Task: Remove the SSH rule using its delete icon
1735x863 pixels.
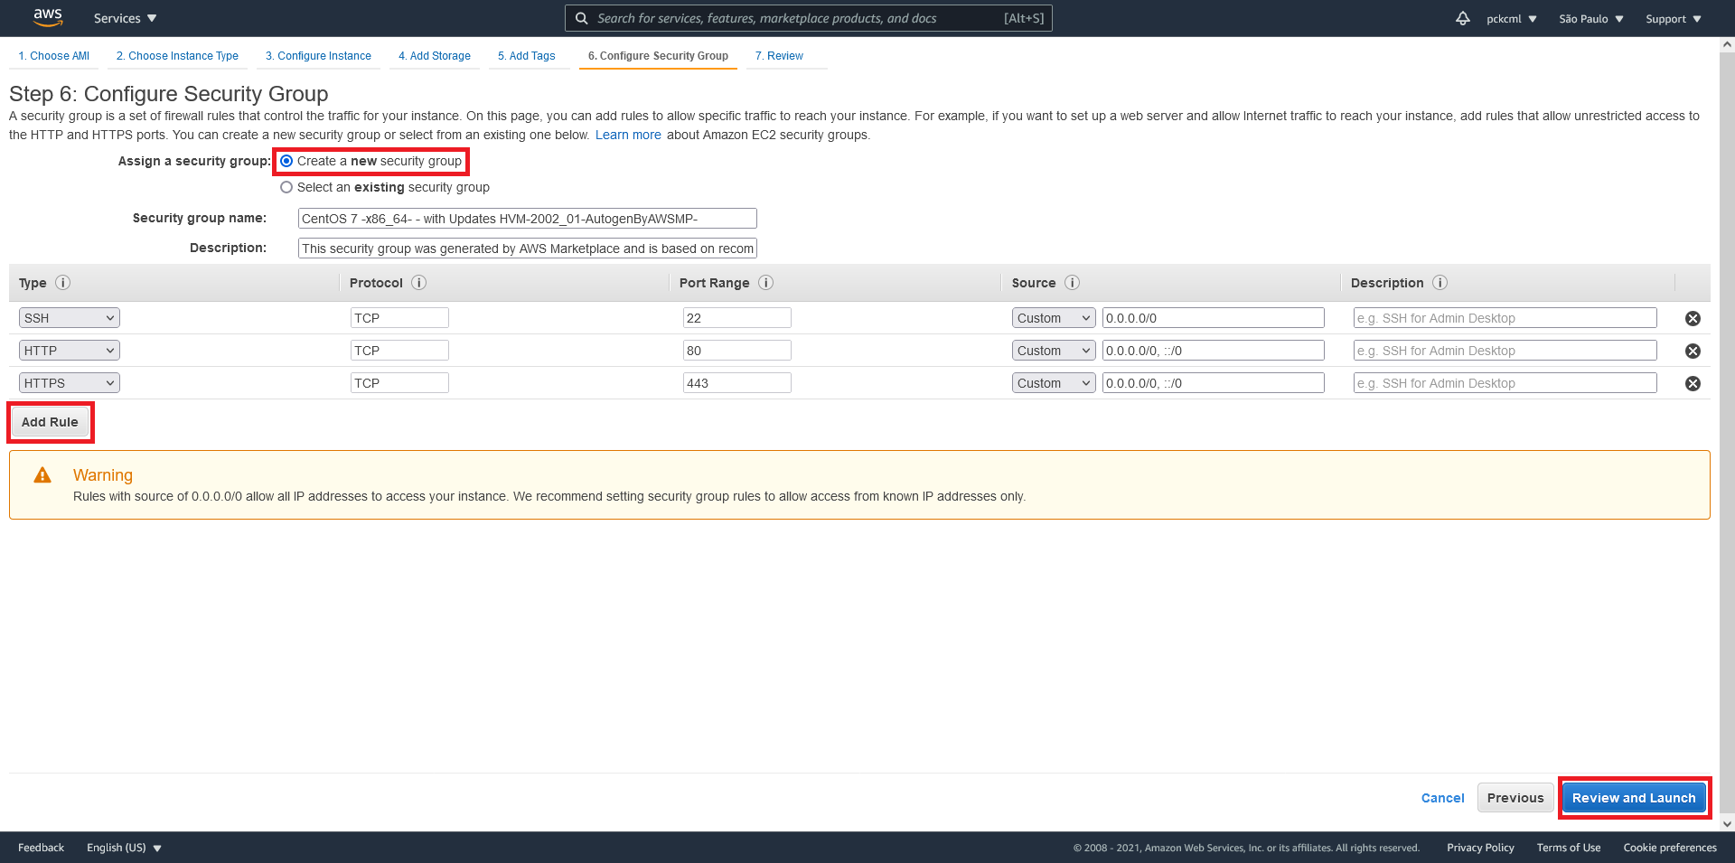Action: [1693, 318]
